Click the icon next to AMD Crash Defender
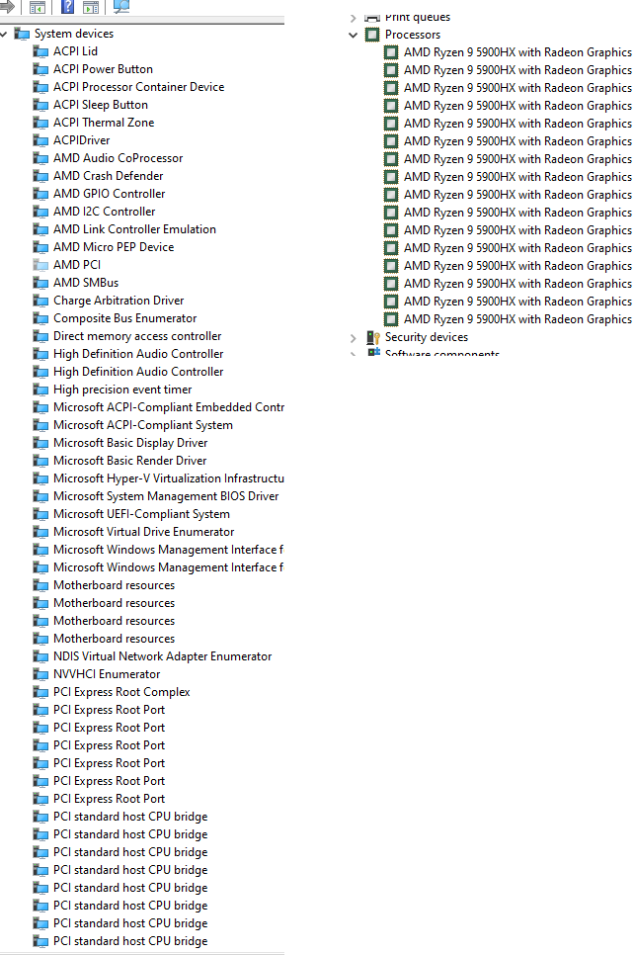 coord(40,176)
